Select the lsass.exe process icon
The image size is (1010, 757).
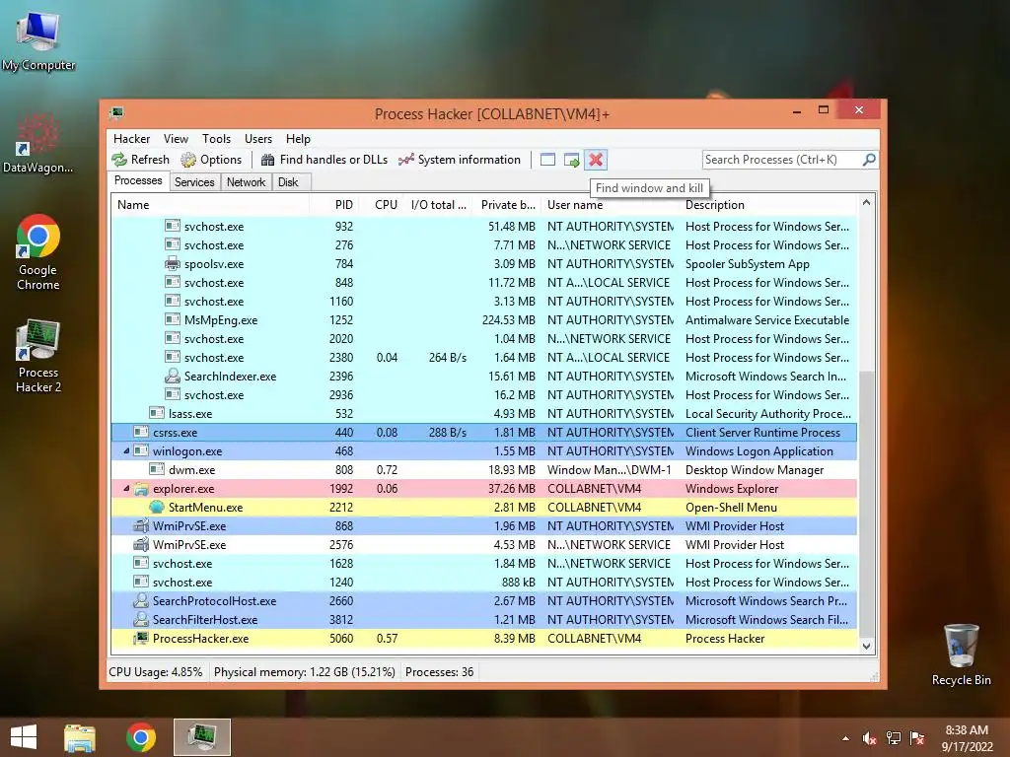coord(157,413)
